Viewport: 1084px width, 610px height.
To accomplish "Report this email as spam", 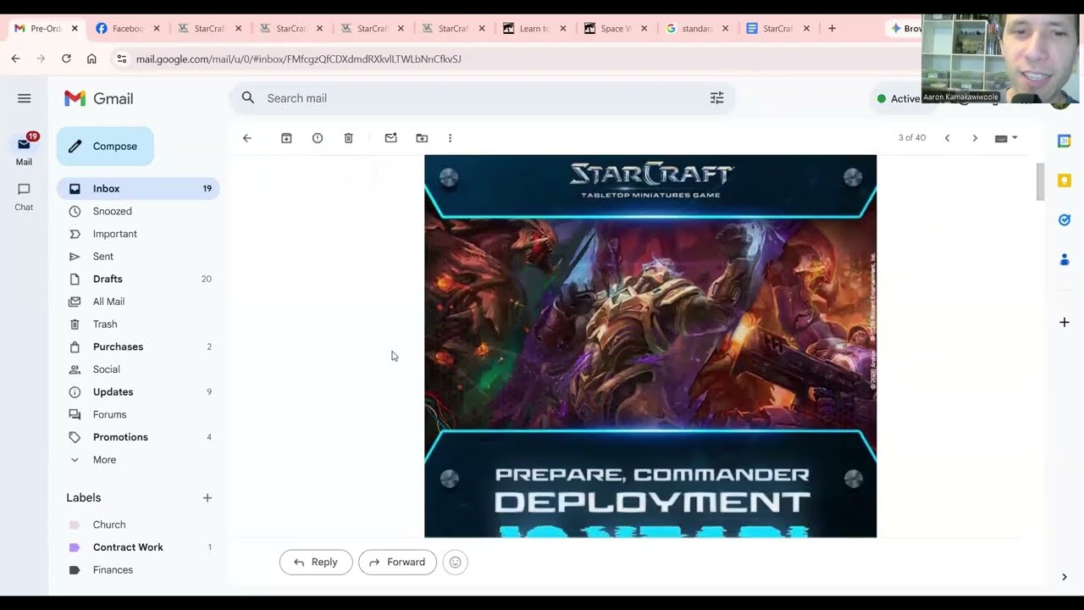I will point(318,138).
